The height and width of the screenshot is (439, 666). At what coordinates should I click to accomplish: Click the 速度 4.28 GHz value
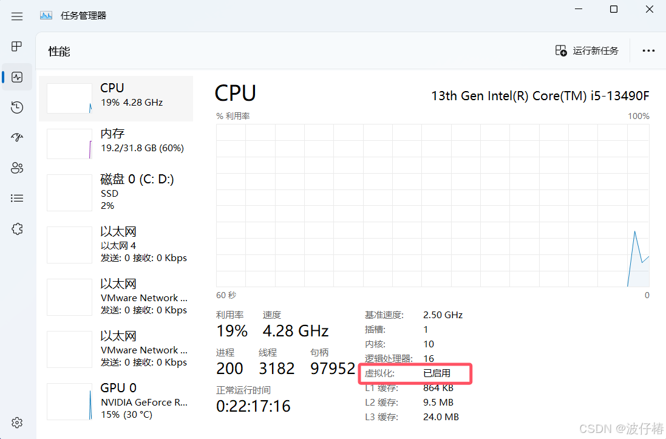pyautogui.click(x=296, y=331)
